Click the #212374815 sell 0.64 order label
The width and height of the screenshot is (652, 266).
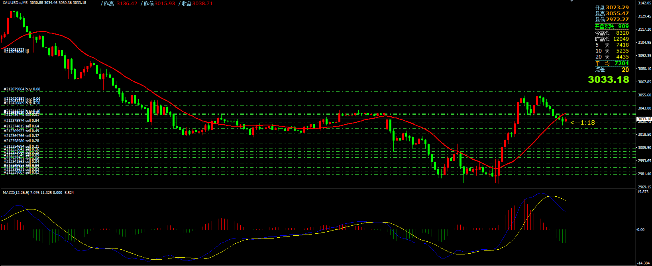(x=22, y=126)
